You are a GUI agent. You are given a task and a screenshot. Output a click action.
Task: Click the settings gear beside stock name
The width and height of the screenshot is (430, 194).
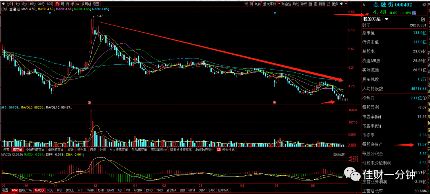click(424, 5)
